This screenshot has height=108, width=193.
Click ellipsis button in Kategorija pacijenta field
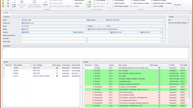[x=162, y=35]
